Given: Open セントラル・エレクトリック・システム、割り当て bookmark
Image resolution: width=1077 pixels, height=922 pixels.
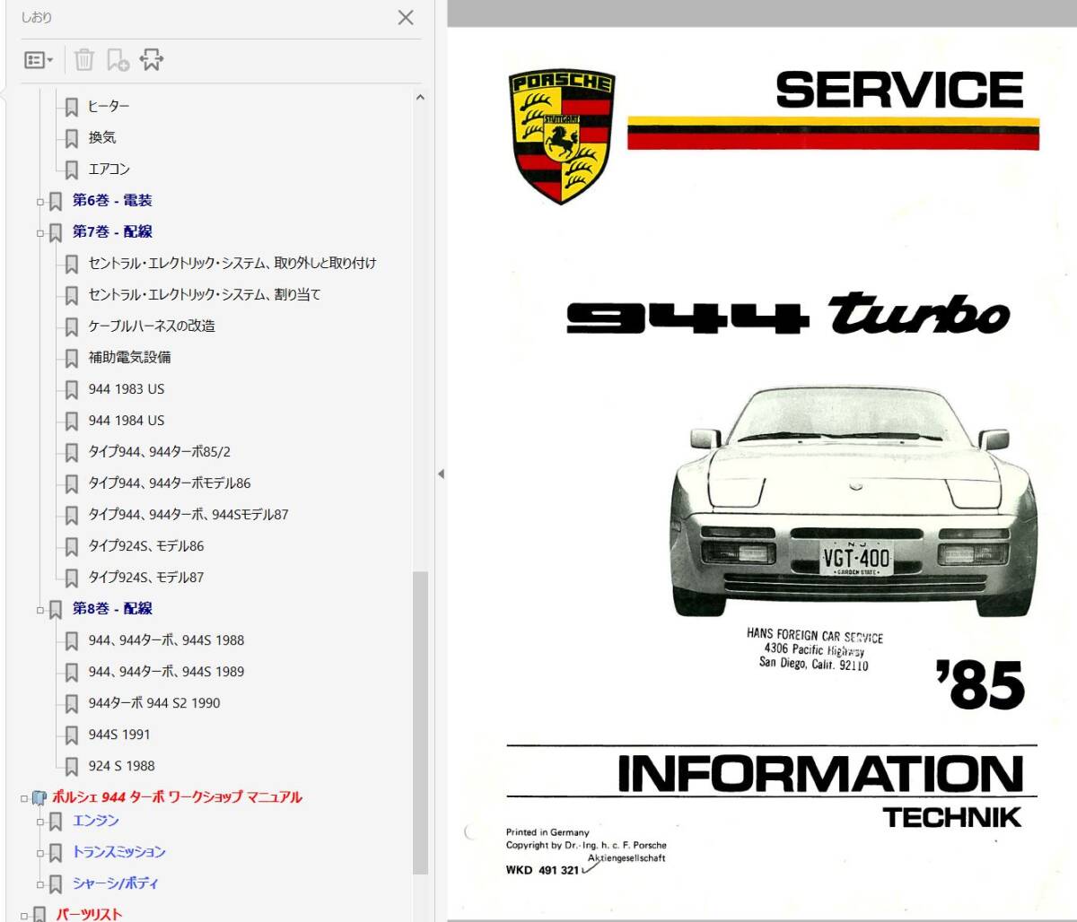Looking at the screenshot, I should (205, 294).
